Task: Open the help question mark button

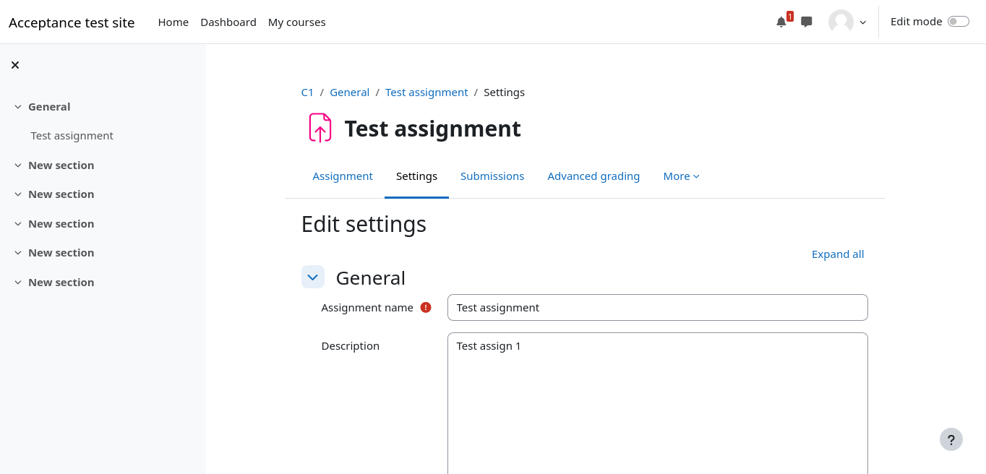Action: (951, 439)
